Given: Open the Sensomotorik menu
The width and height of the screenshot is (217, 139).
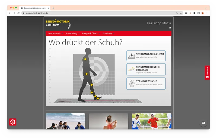Looking at the screenshot, I should pos(54,34).
